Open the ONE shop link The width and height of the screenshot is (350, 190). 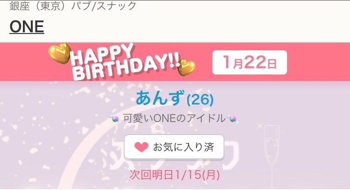[27, 27]
